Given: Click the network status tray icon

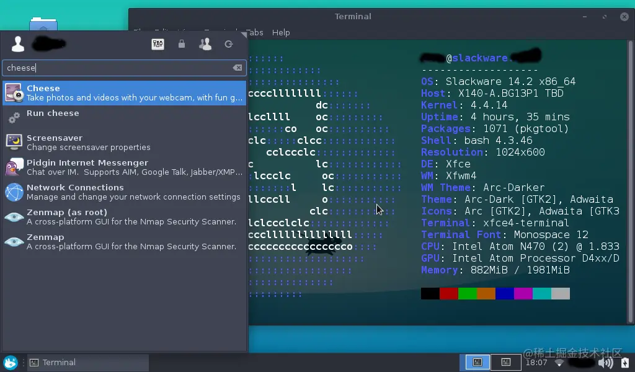Looking at the screenshot, I should [559, 363].
